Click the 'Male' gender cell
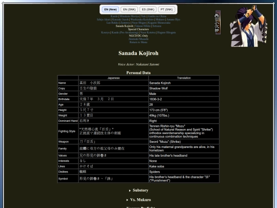277x208 pixels. pyautogui.click(x=184, y=94)
